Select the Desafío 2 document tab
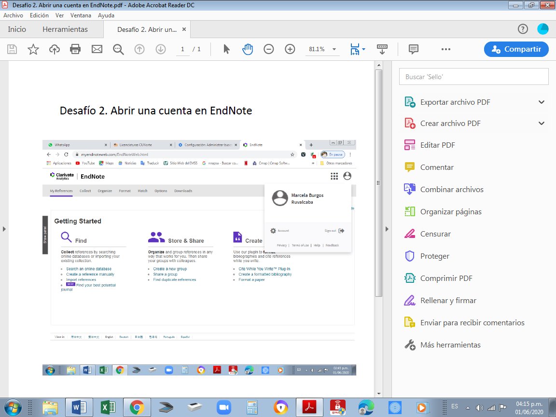The width and height of the screenshot is (556, 417). pos(147,29)
